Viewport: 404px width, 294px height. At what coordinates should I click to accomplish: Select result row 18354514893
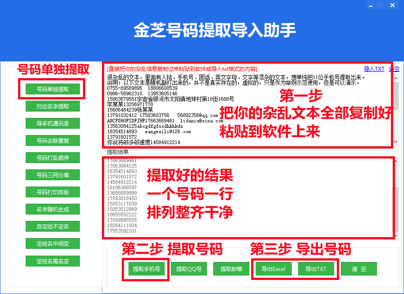coord(122,171)
